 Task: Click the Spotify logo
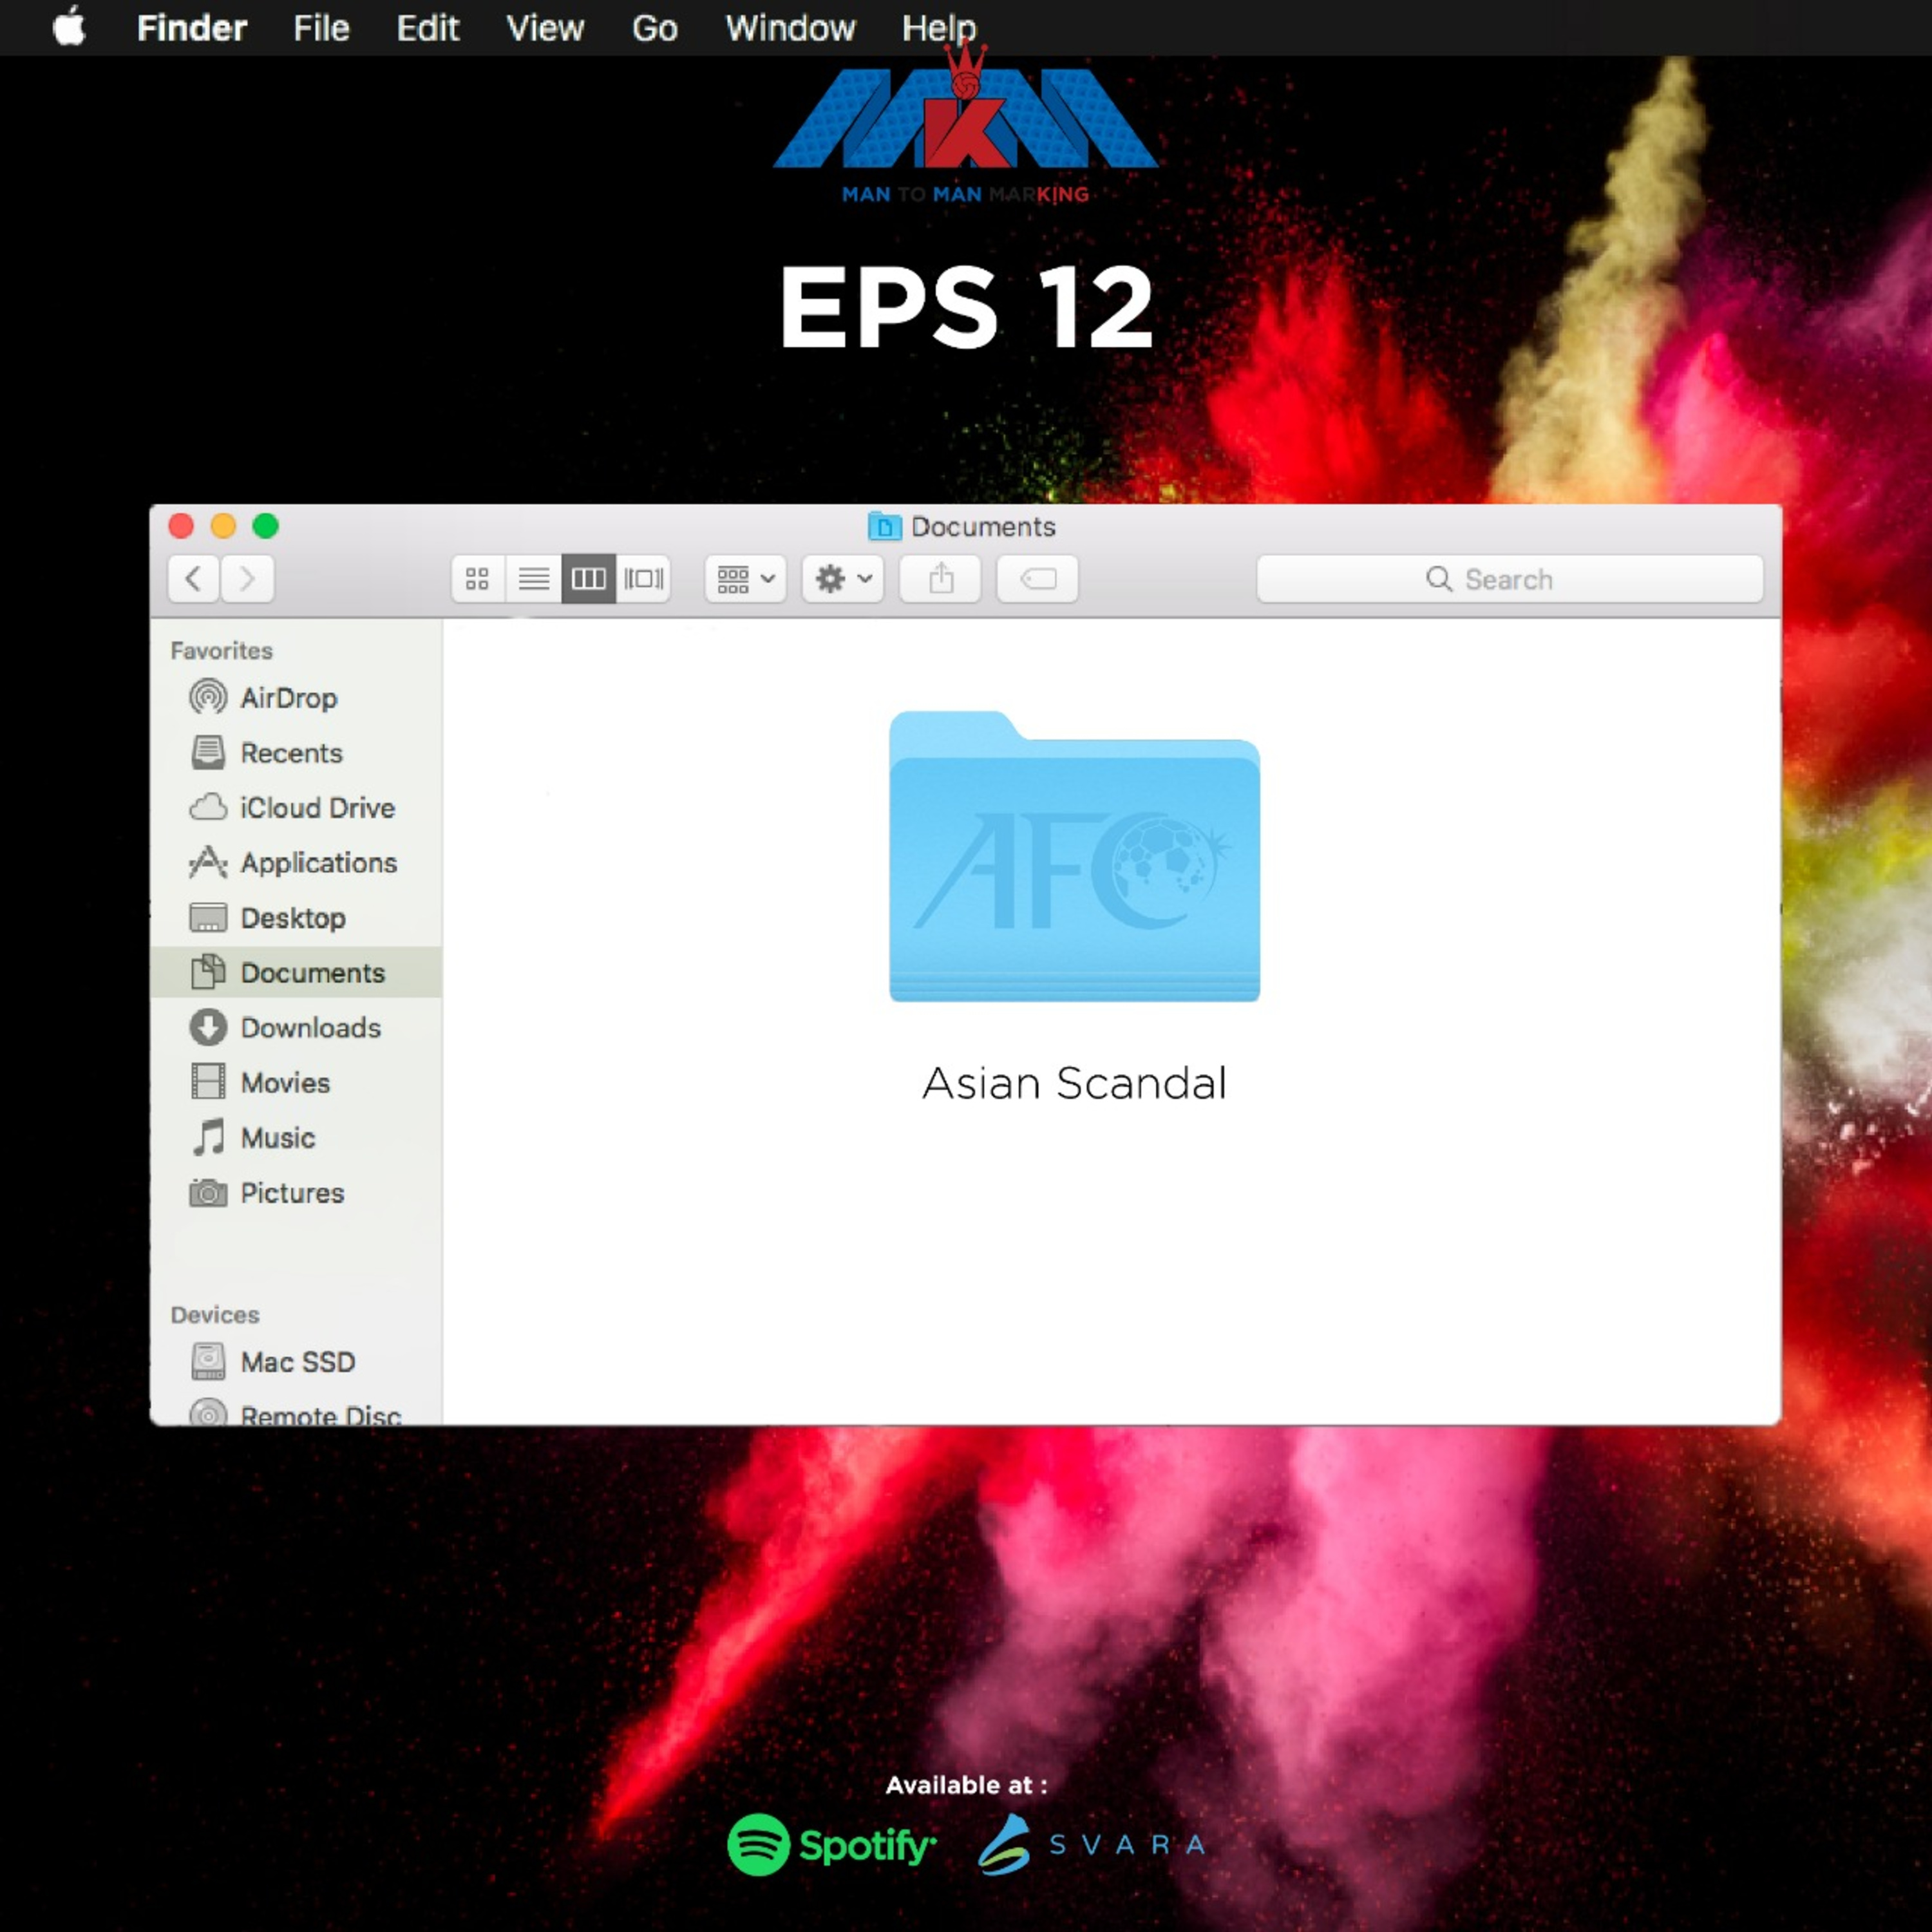tap(832, 1845)
